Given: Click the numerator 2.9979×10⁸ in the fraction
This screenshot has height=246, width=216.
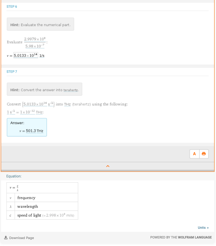Looking at the screenshot, I should 35,39.
